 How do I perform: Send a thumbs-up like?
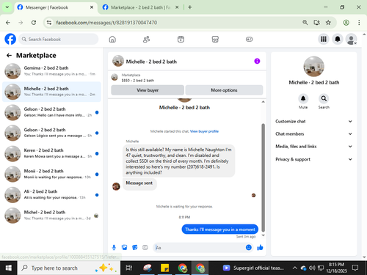[260, 248]
